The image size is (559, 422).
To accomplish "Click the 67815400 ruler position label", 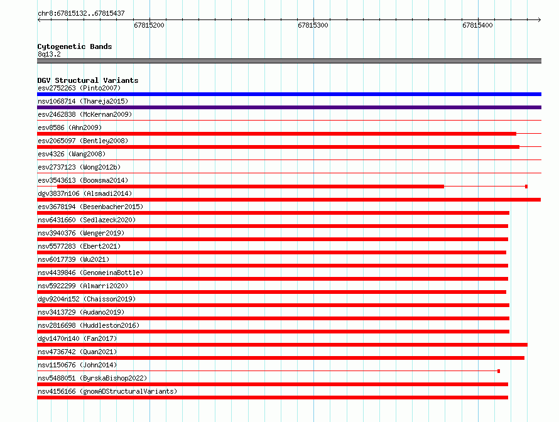I will (478, 25).
